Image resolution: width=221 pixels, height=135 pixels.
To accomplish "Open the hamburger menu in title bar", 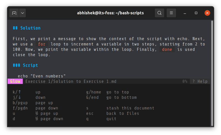I will click(x=171, y=13).
